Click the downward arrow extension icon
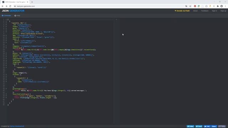 (214, 6)
